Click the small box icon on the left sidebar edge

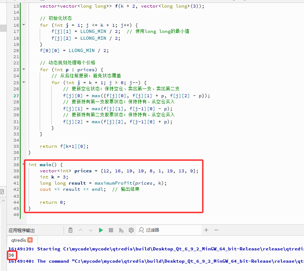tap(2, 192)
